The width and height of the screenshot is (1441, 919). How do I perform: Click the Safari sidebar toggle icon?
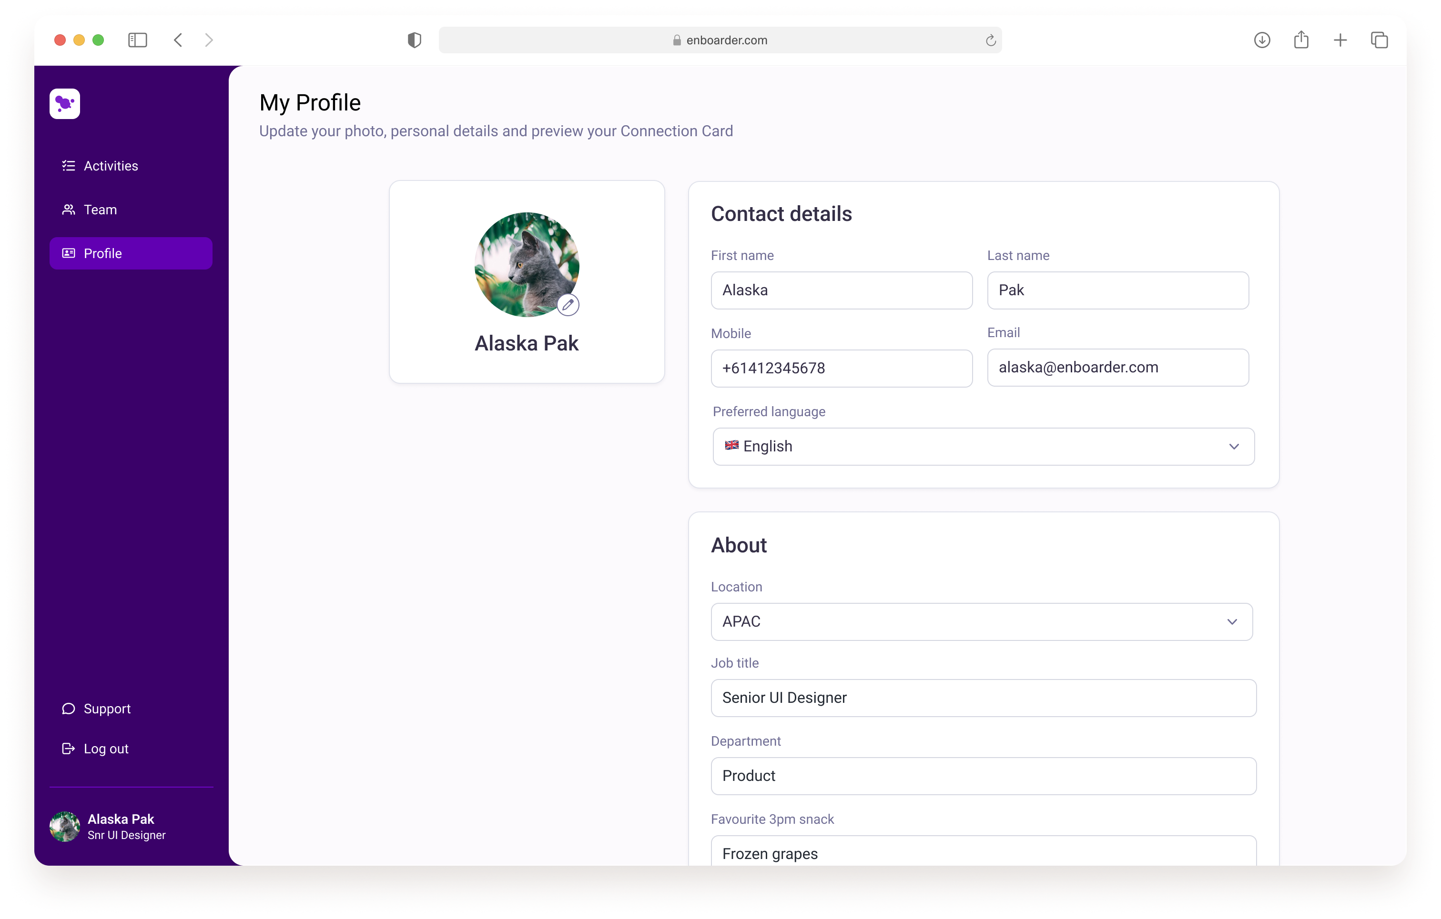(138, 40)
